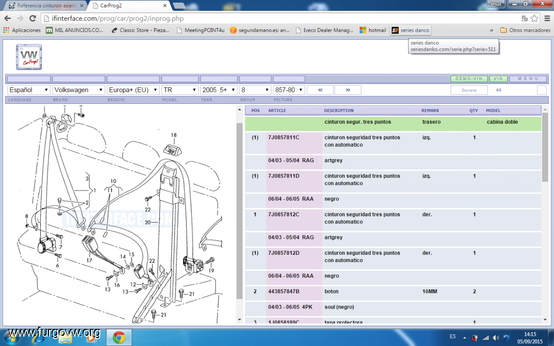Click the ES language indicator in the taskbar
This screenshot has width=554, height=346.
(453, 338)
